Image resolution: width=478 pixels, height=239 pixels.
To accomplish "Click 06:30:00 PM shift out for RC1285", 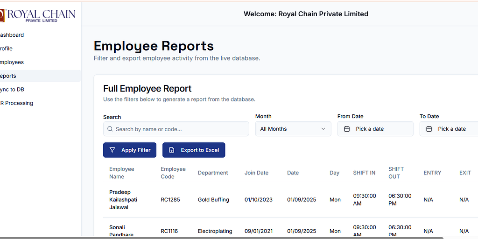I will [x=400, y=200].
